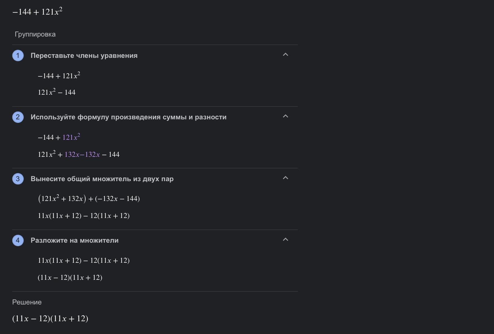Screen dimensions: 494x334
Task: Click the "Используйте формулу произведения суммы и разности" heading
Action: coord(128,117)
